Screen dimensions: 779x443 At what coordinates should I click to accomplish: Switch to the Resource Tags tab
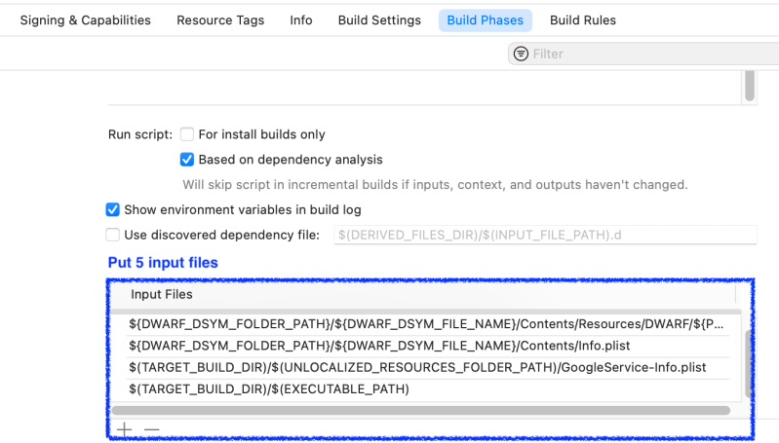click(220, 20)
